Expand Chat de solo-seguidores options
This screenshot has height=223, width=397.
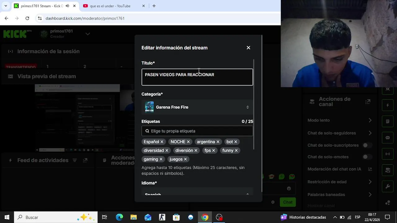[370, 133]
